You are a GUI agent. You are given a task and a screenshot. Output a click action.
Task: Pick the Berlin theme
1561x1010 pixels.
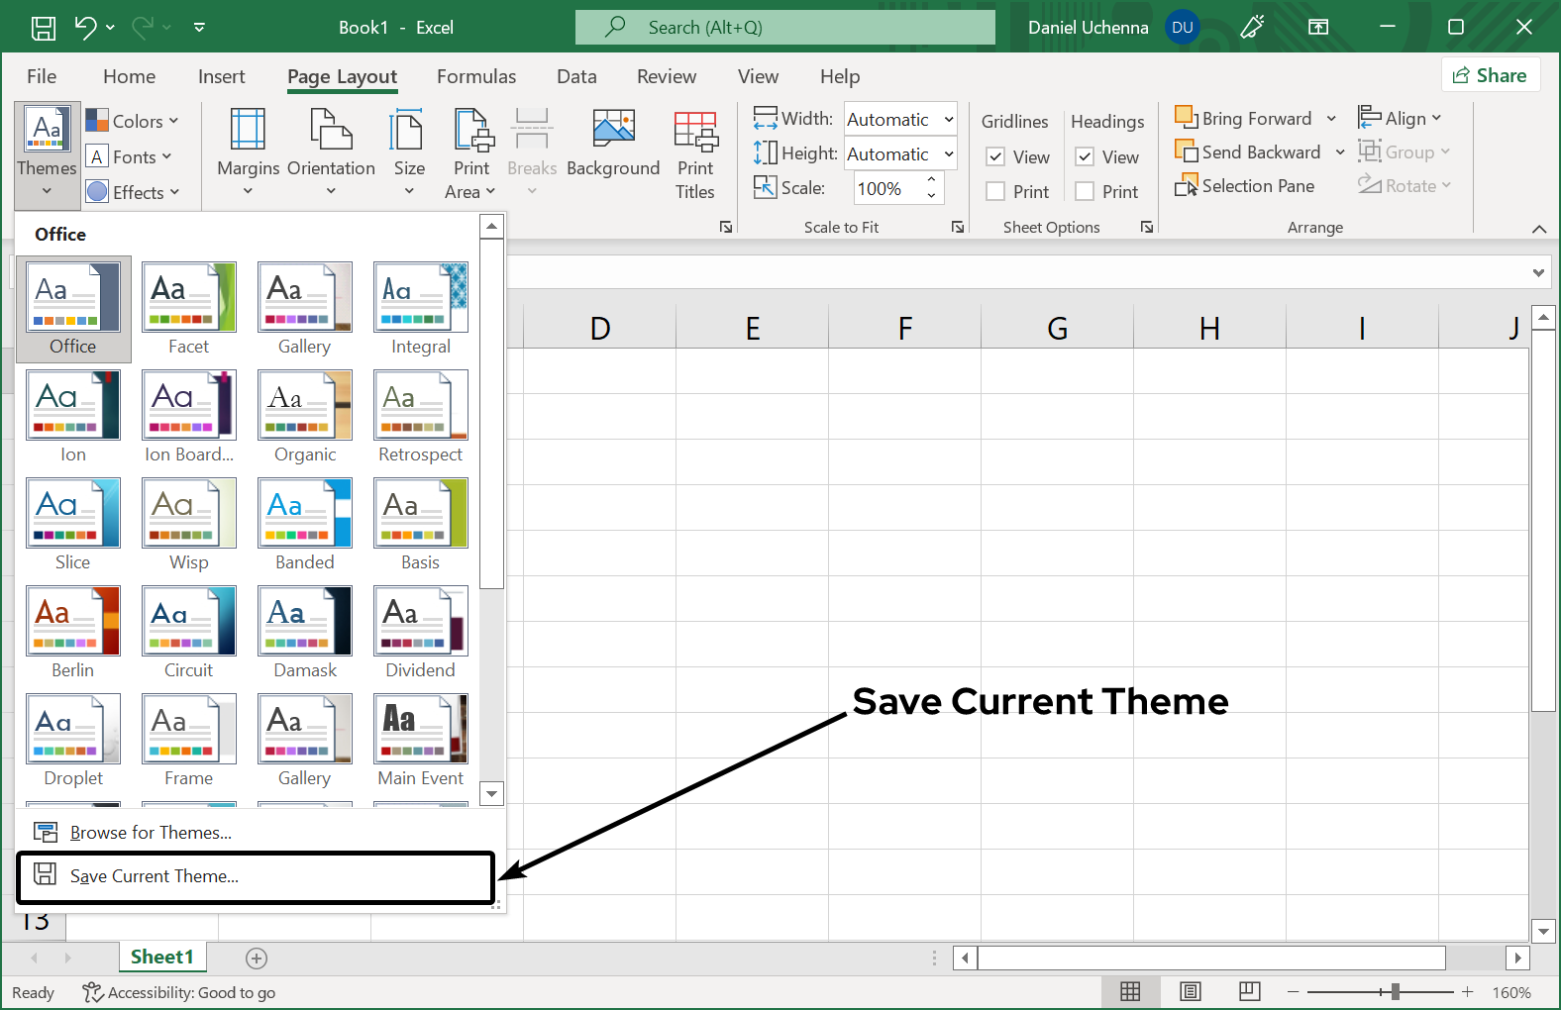73,632
